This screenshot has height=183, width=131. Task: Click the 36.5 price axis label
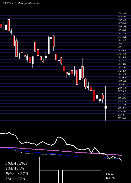(121, 44)
